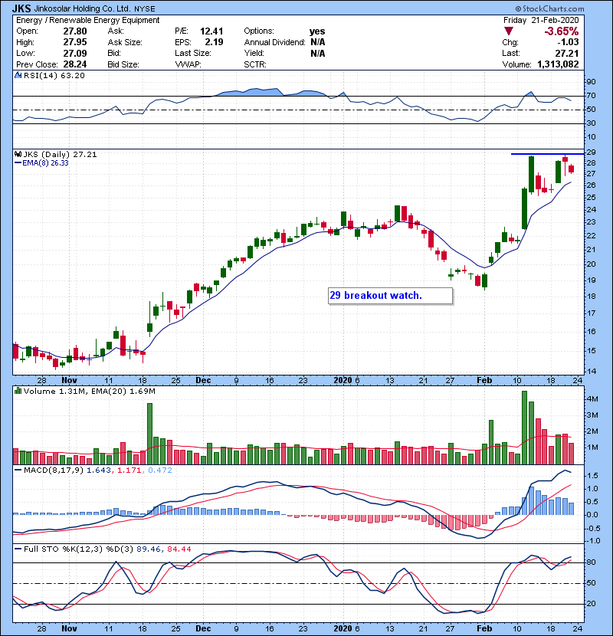Image resolution: width=613 pixels, height=636 pixels.
Task: Click the 20 label on the stochastic axis
Action: tap(591, 604)
